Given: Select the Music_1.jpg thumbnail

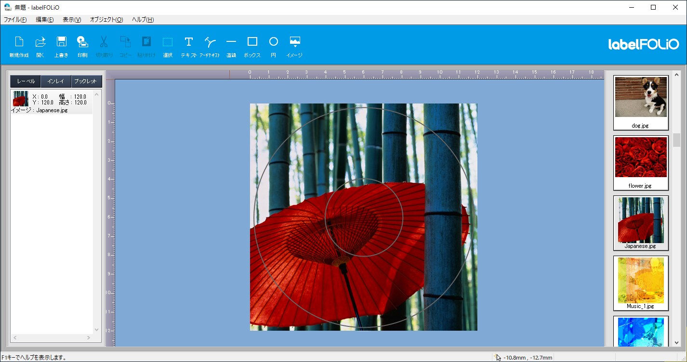Looking at the screenshot, I should [641, 283].
